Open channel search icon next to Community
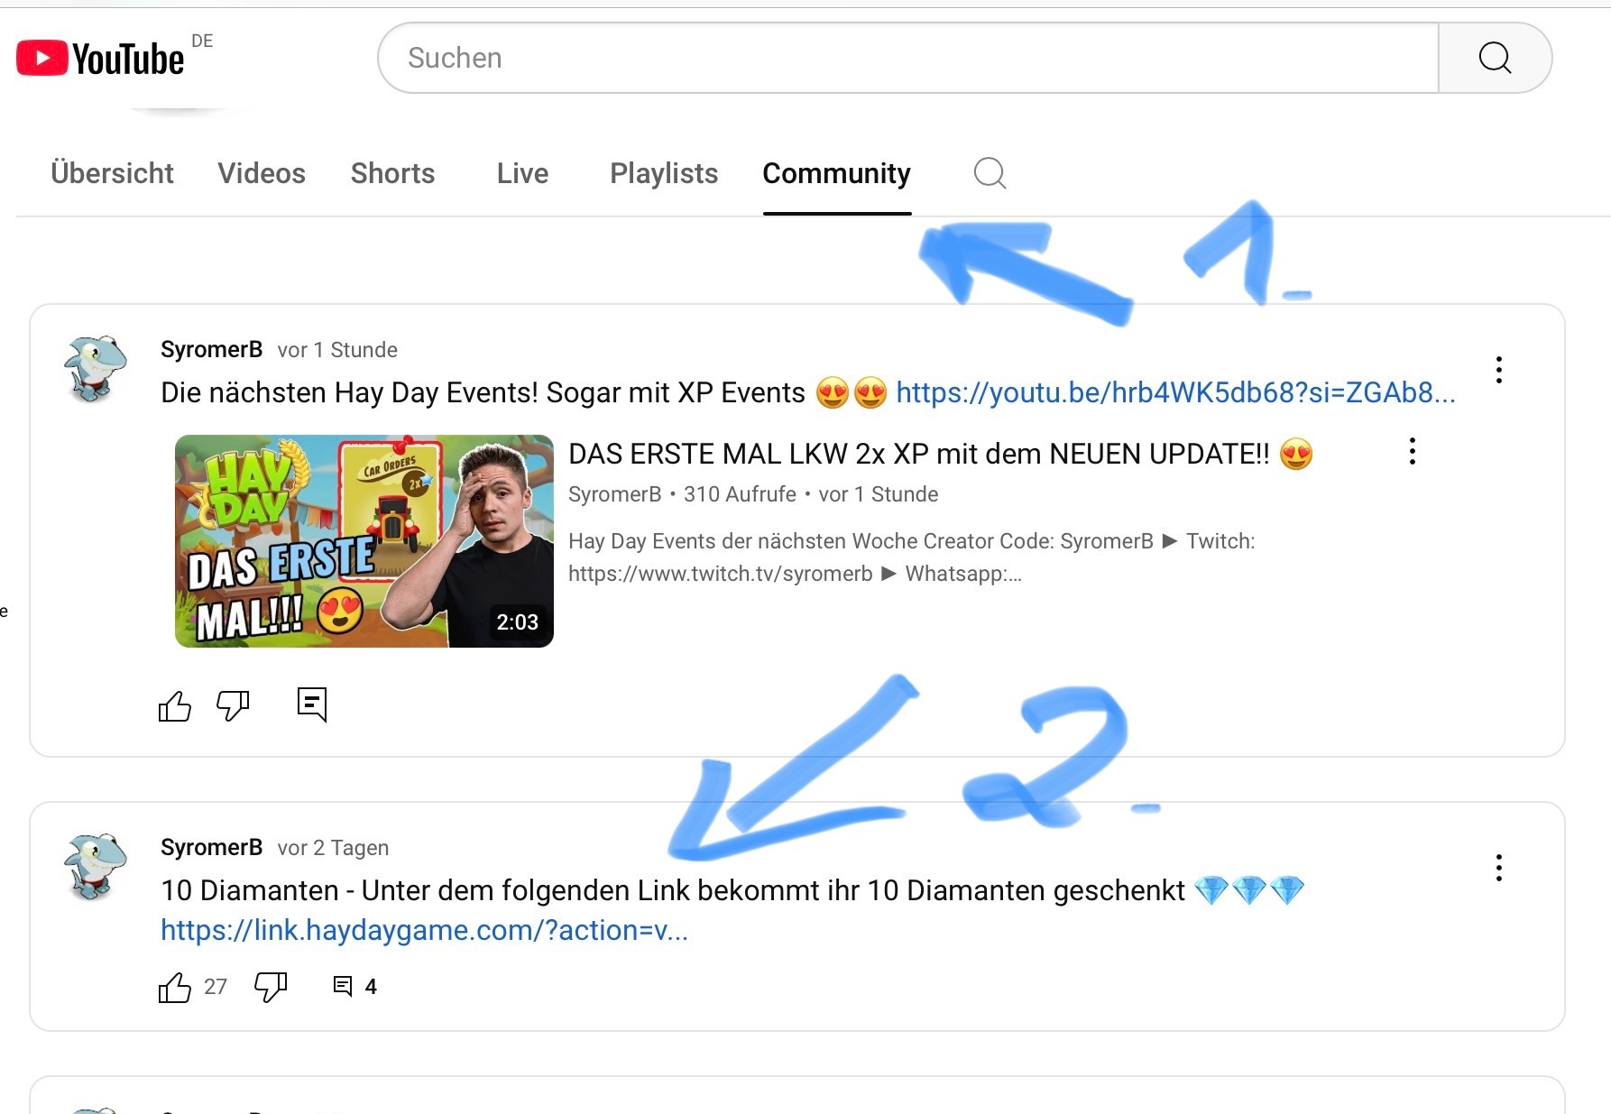The image size is (1611, 1114). click(990, 172)
